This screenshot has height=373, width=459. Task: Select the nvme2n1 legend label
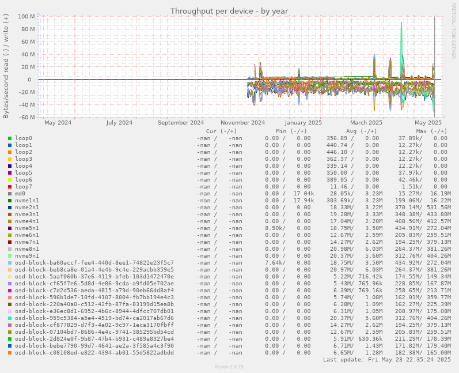(x=27, y=208)
